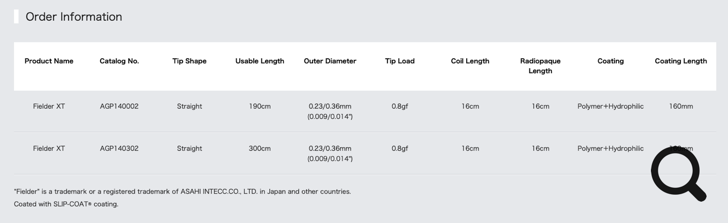Click Fielder XT in the second row
Viewport: 728px width, 223px height.
(x=49, y=148)
